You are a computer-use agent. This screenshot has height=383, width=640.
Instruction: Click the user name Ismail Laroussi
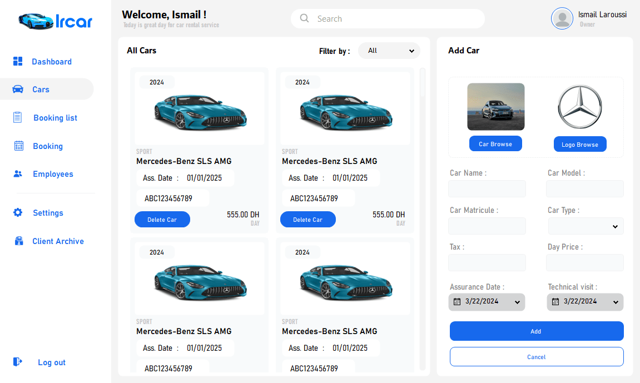(602, 14)
